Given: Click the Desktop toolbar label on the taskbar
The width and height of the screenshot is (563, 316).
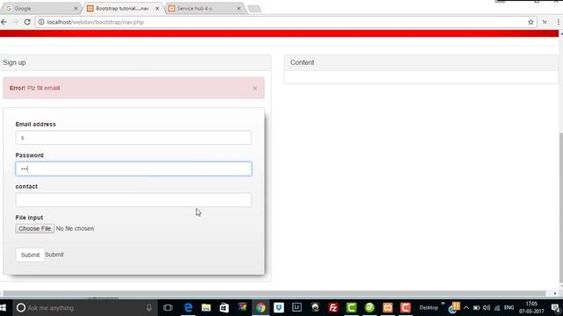Looking at the screenshot, I should pyautogui.click(x=428, y=308).
